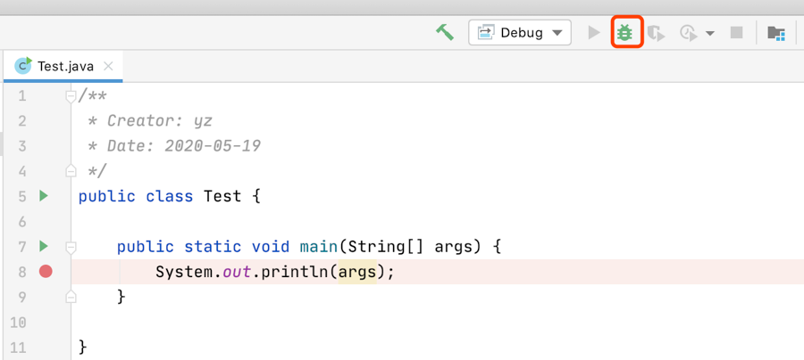Expand the profiler options dropdown arrow
The width and height of the screenshot is (804, 360).
pyautogui.click(x=710, y=33)
